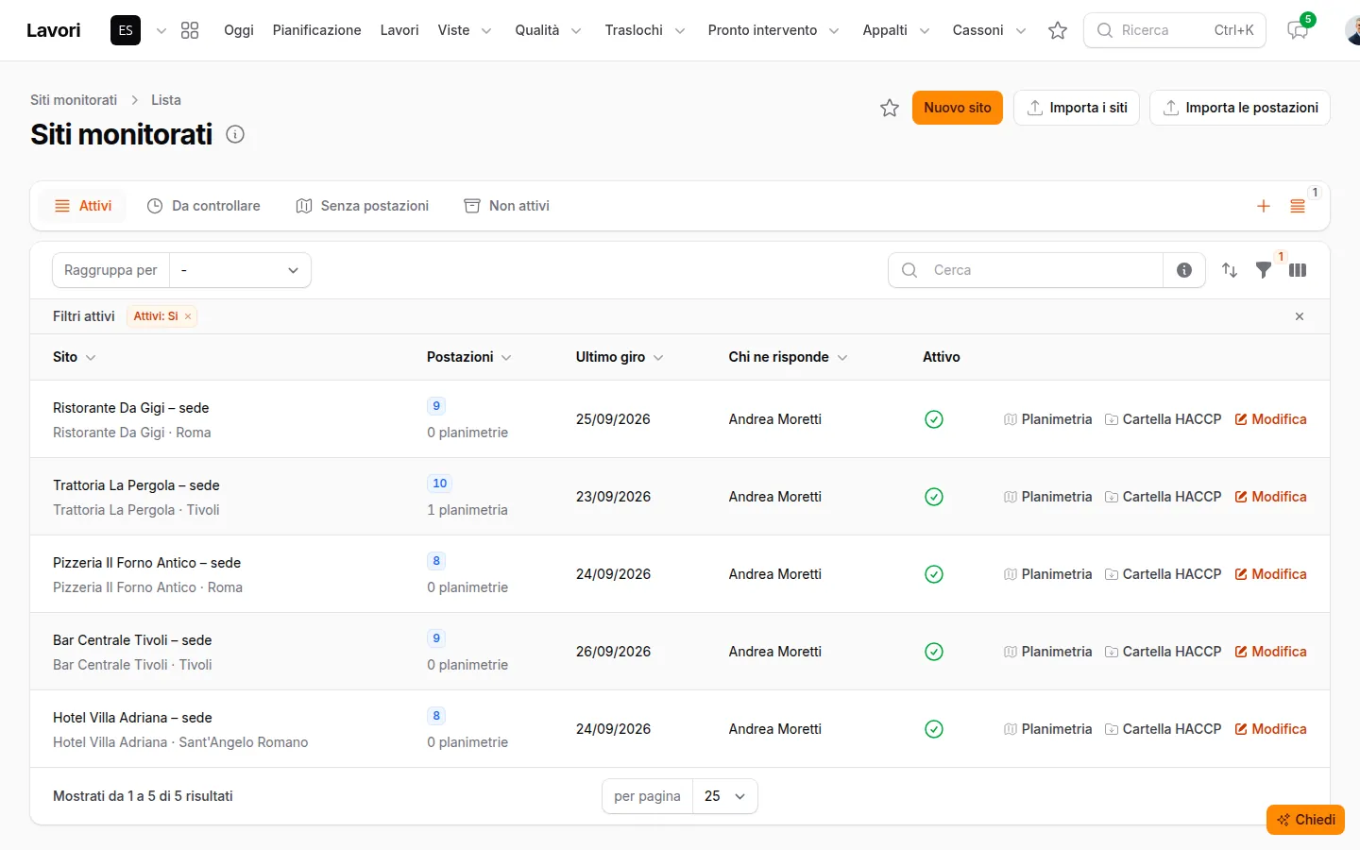Viewport: 1360px width, 850px height.
Task: Expand the Viste menu
Action: click(x=465, y=30)
